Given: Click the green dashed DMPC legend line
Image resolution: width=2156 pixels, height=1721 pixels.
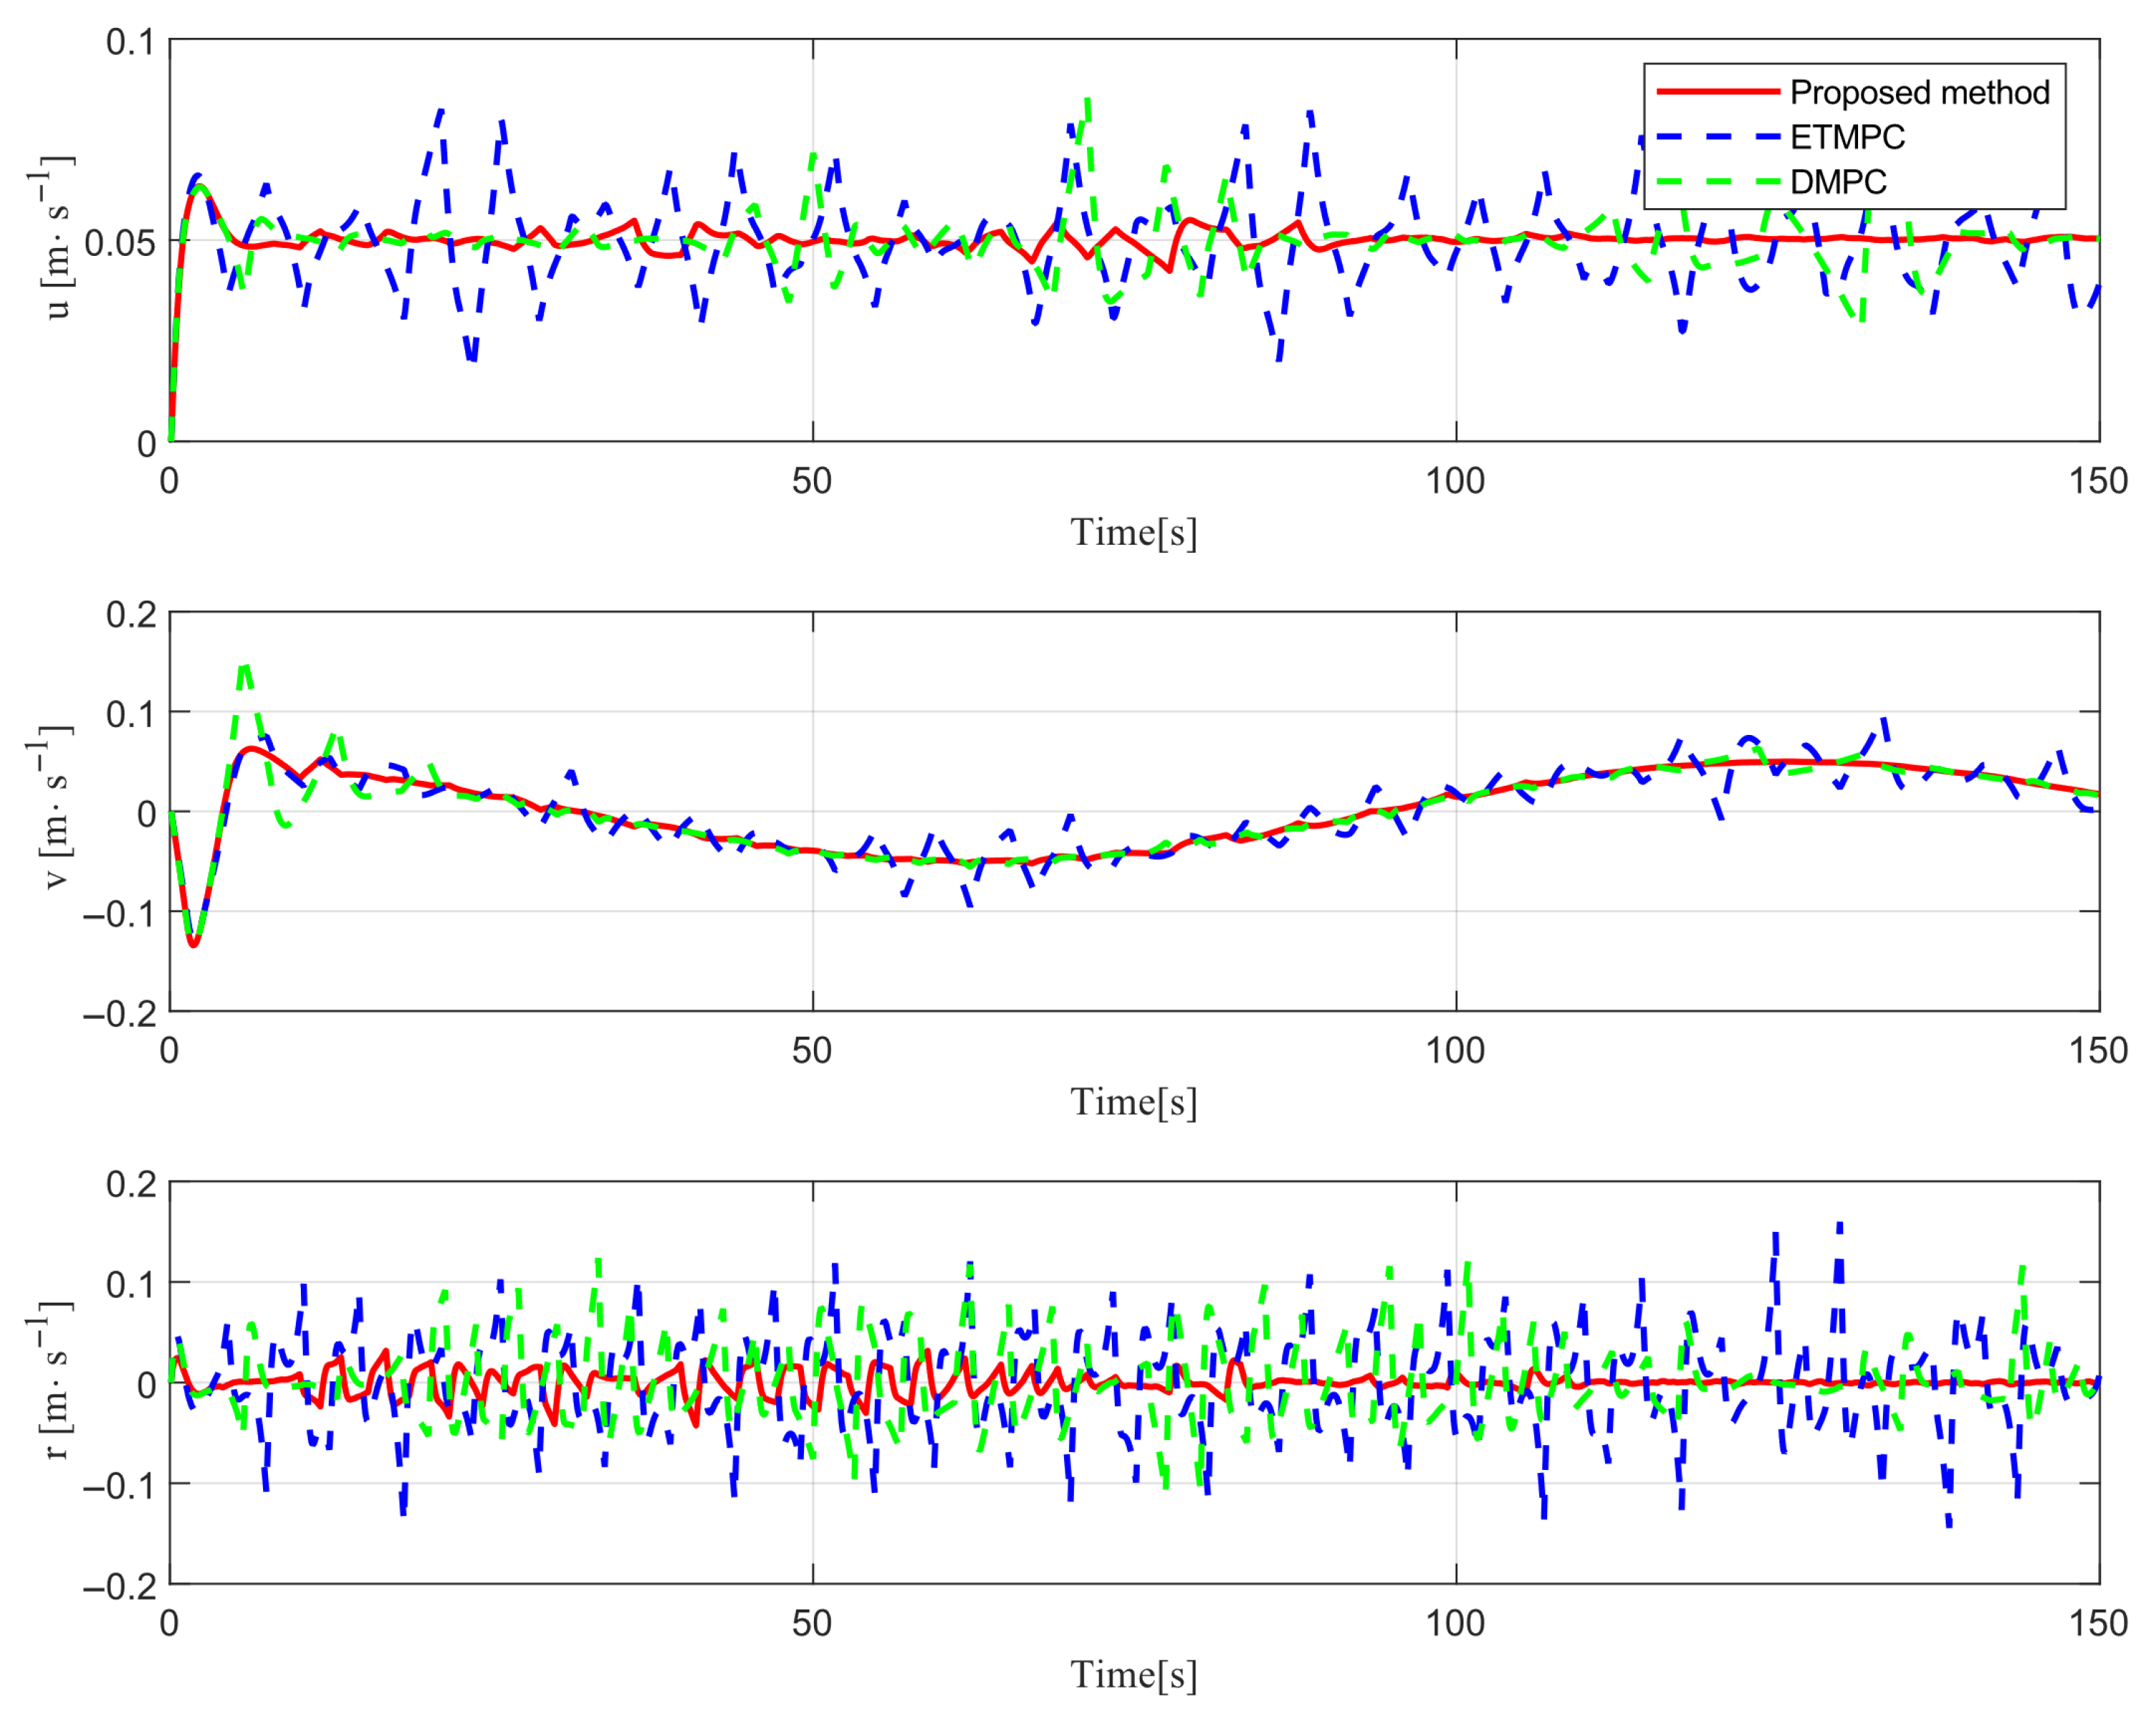Looking at the screenshot, I should click(1717, 181).
